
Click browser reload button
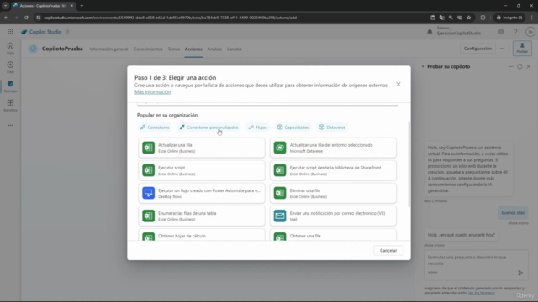26,18
